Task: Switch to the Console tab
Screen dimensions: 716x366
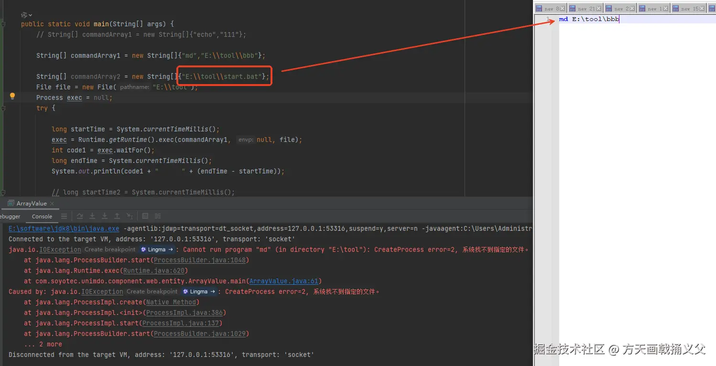Action: (x=42, y=216)
